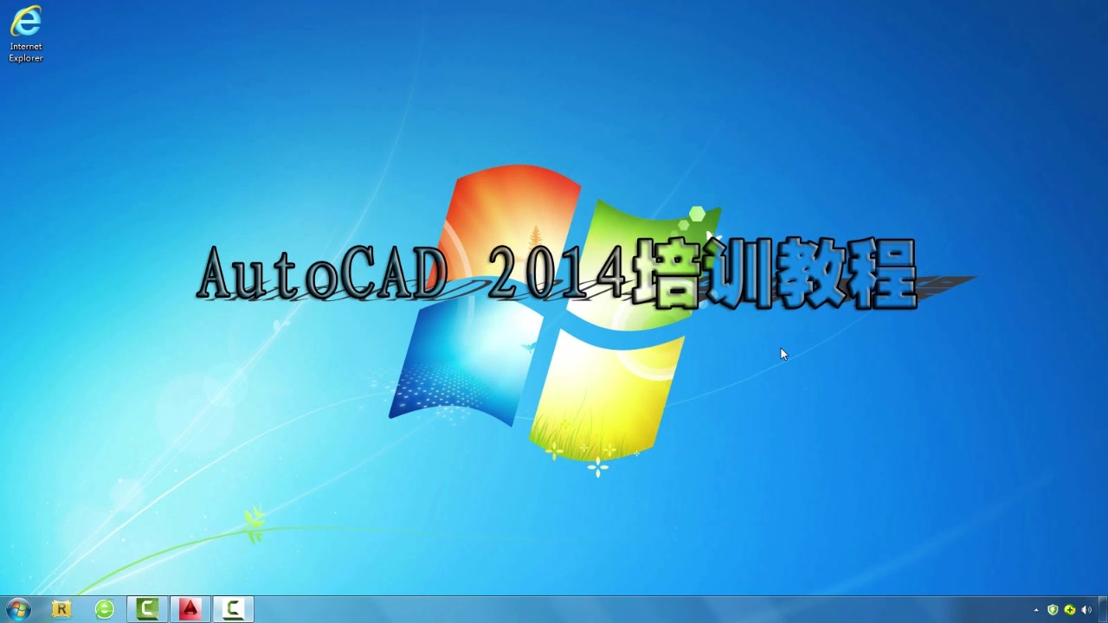Viewport: 1108px width, 623px height.
Task: Open the Windows Start menu
Action: (x=18, y=609)
